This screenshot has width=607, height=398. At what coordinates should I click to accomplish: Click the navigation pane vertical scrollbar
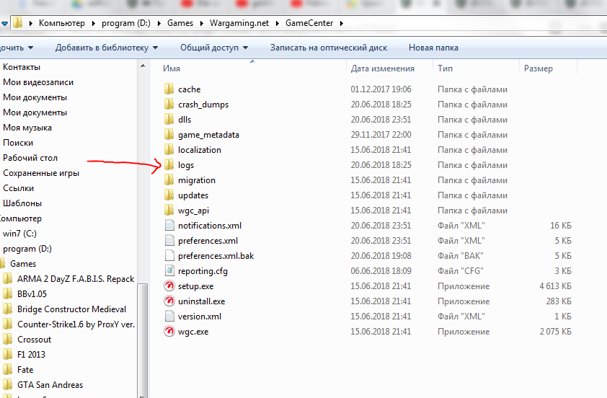point(142,216)
